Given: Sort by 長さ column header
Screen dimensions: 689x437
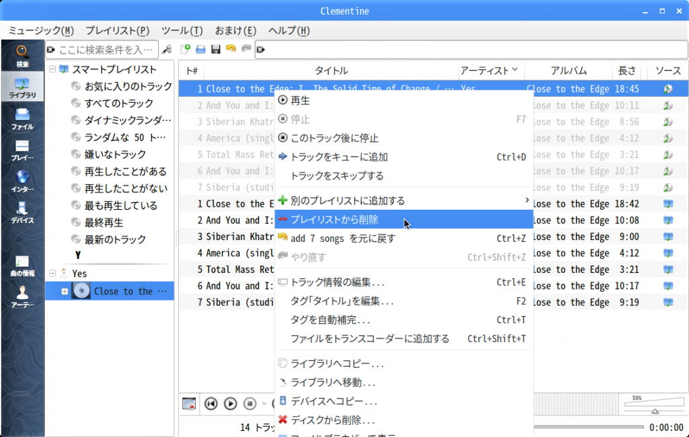Looking at the screenshot, I should point(627,71).
